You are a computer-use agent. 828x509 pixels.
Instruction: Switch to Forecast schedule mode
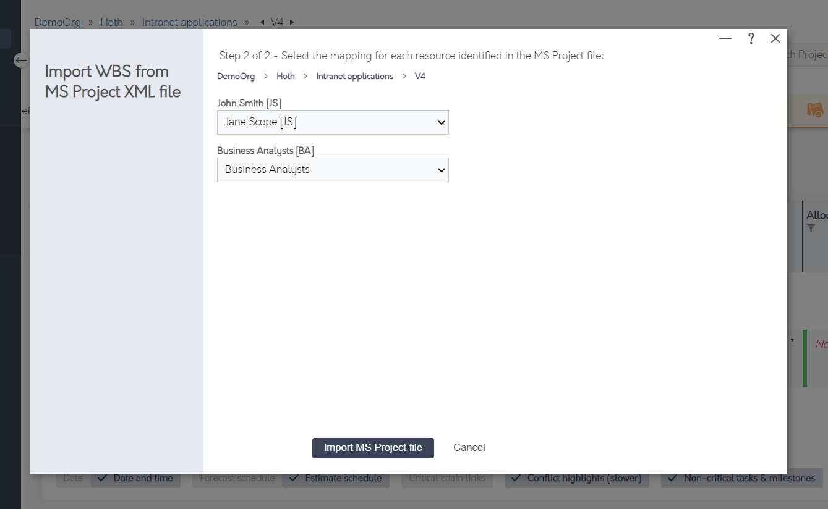coord(236,477)
